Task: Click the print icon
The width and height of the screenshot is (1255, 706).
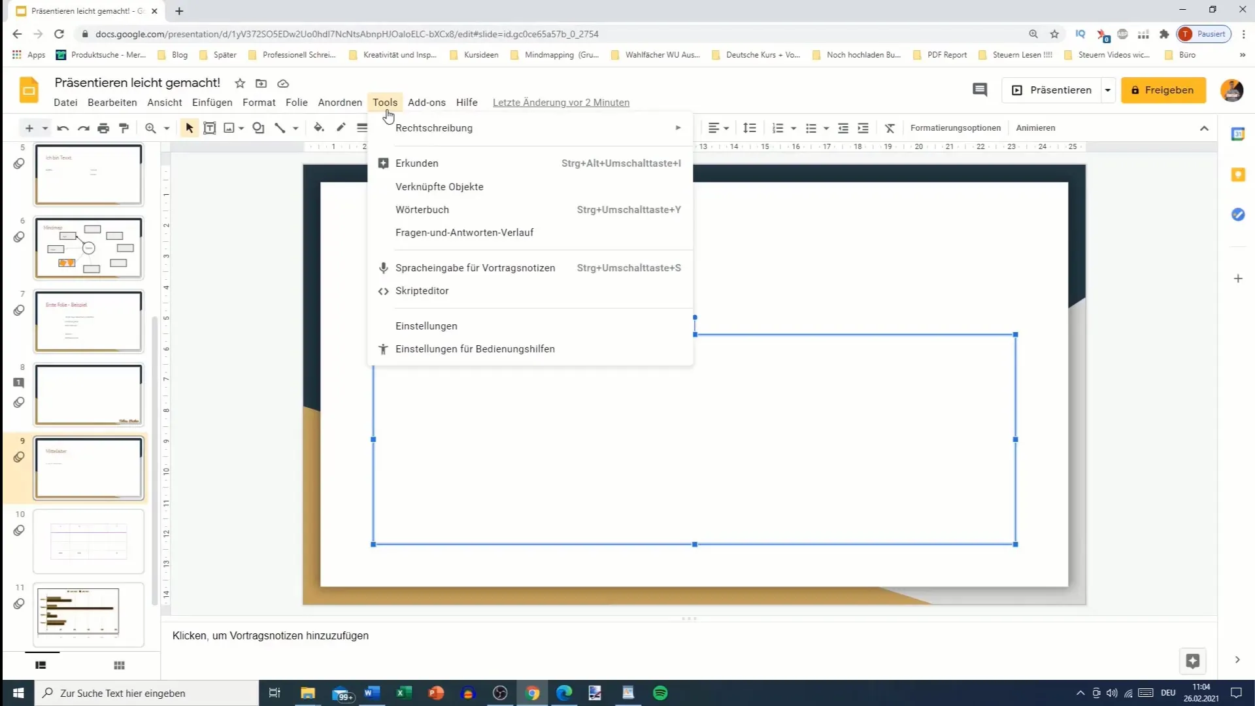Action: click(103, 128)
